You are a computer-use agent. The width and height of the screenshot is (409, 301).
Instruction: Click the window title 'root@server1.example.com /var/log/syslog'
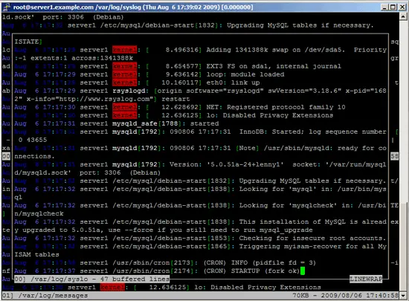77,7
